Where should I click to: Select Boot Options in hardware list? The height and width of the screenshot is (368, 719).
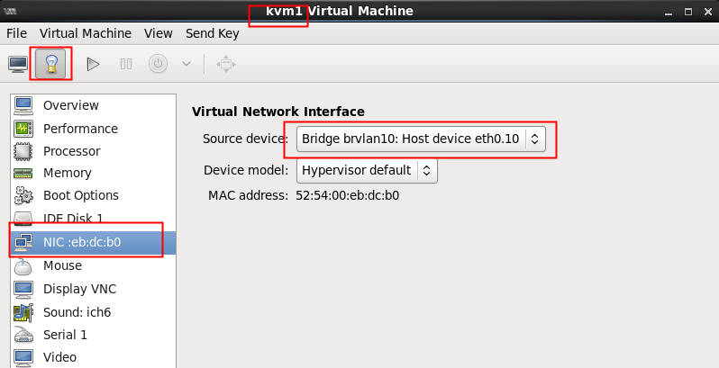[93, 195]
